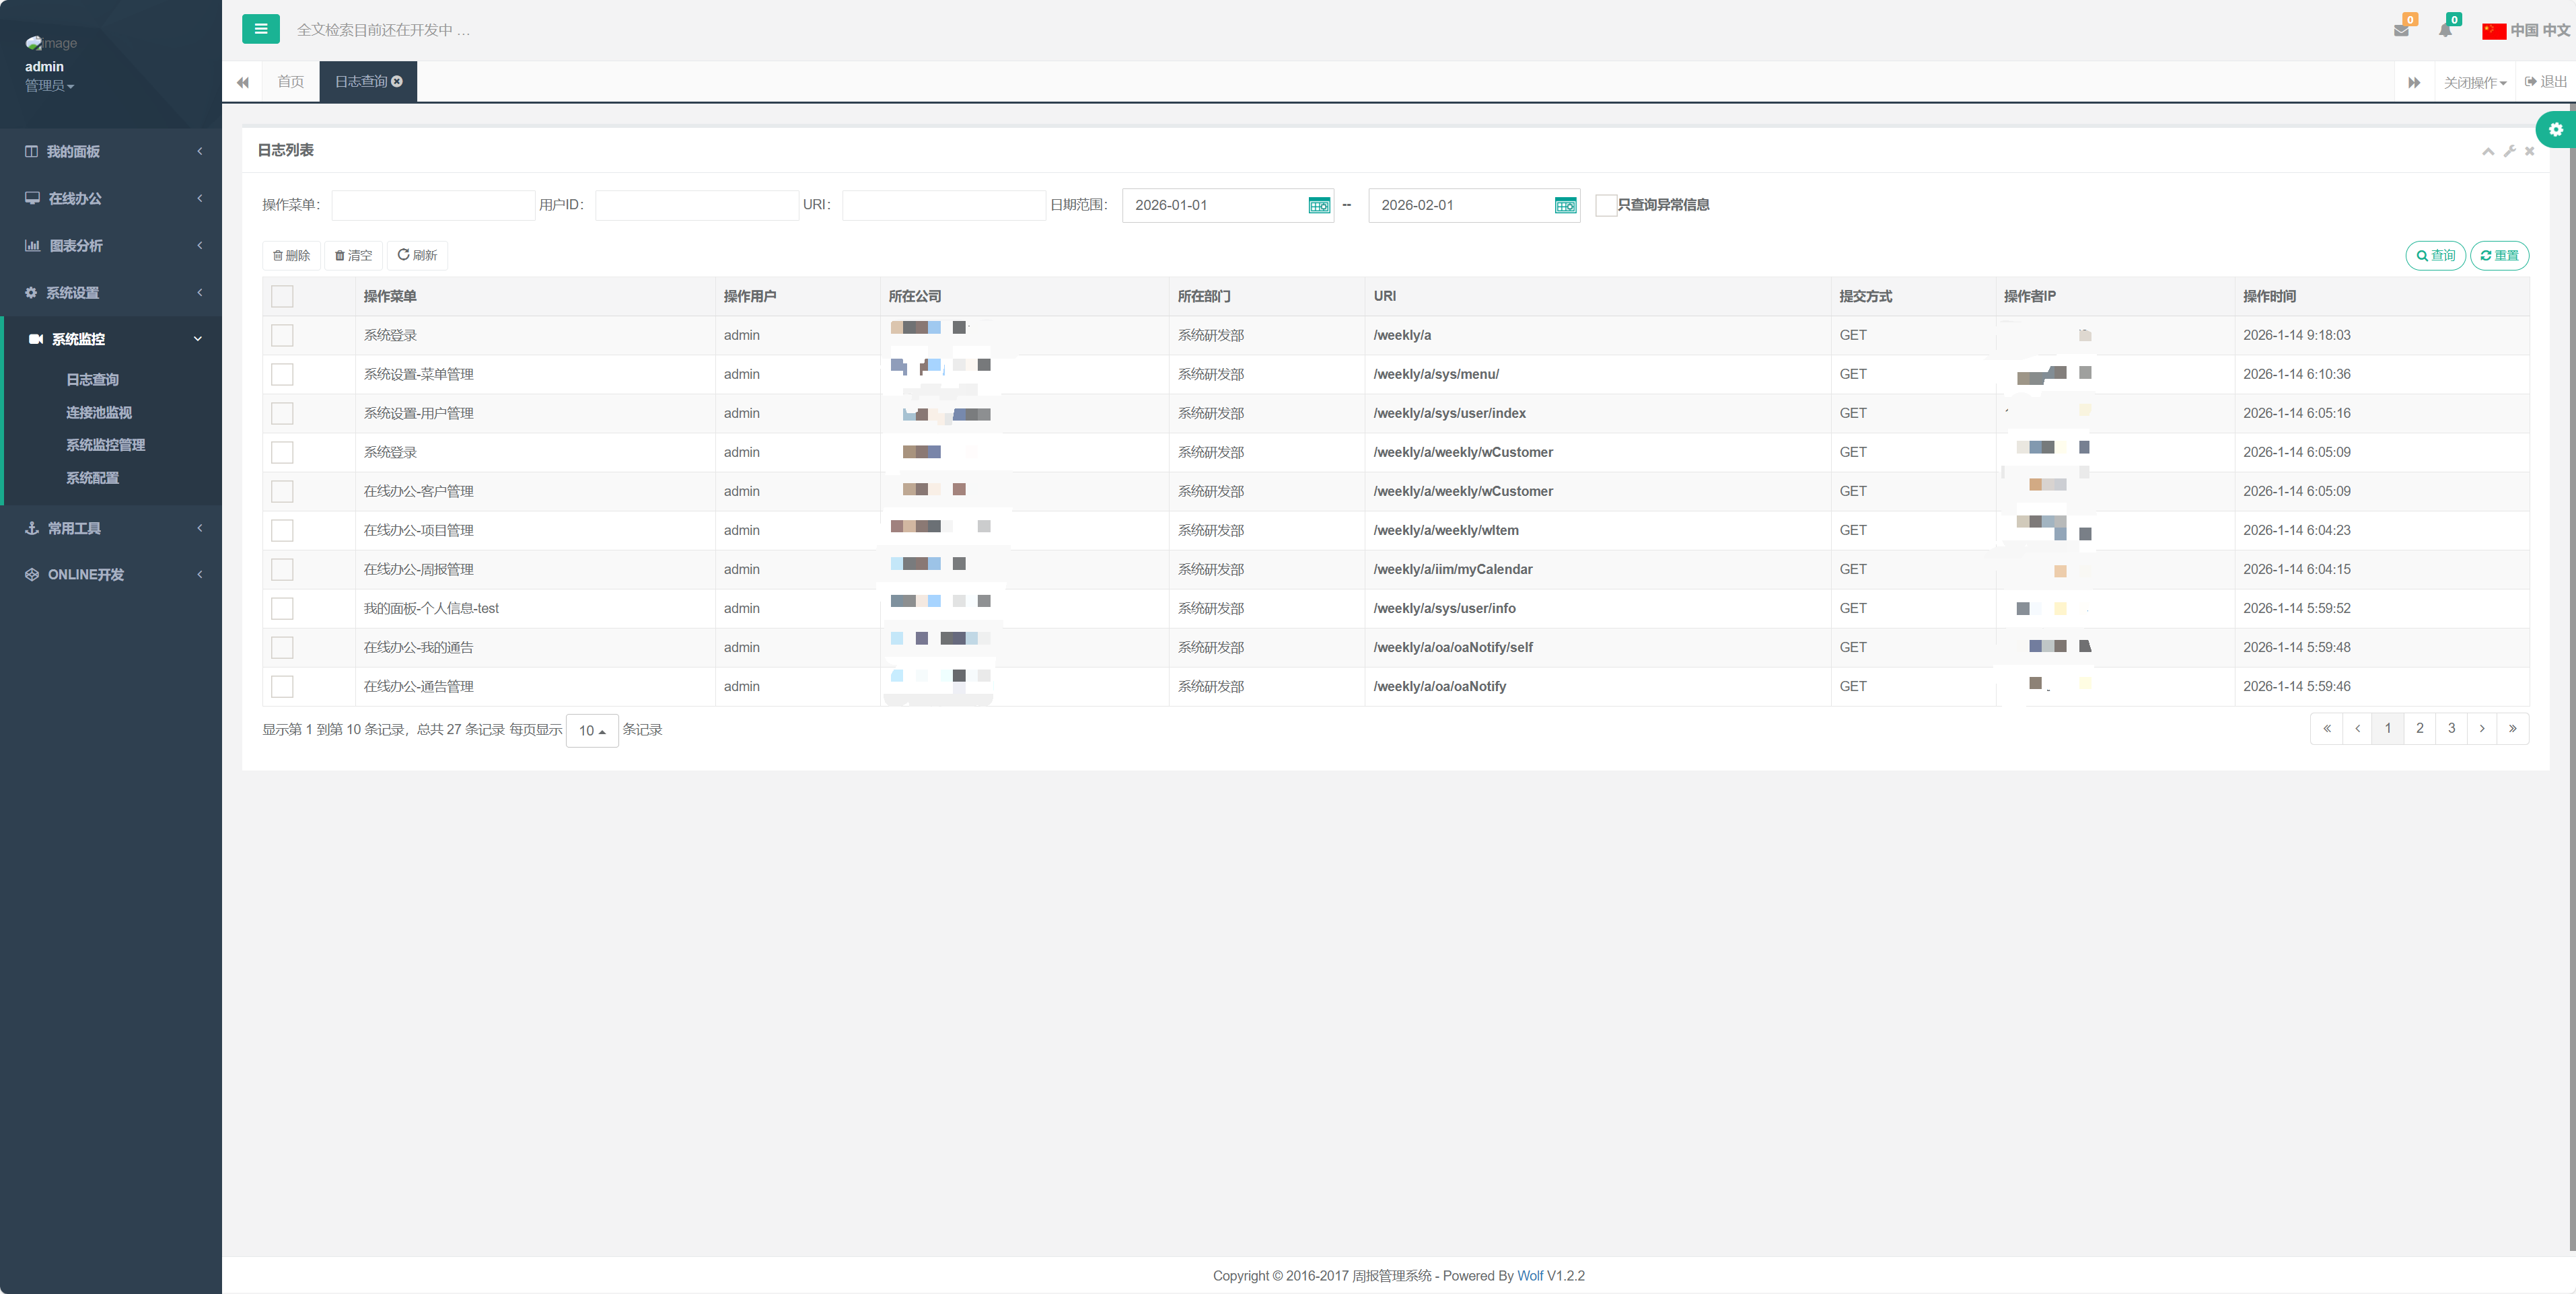Close the 日志查询 tab with its x icon
Viewport: 2576px width, 1294px height.
pos(397,82)
